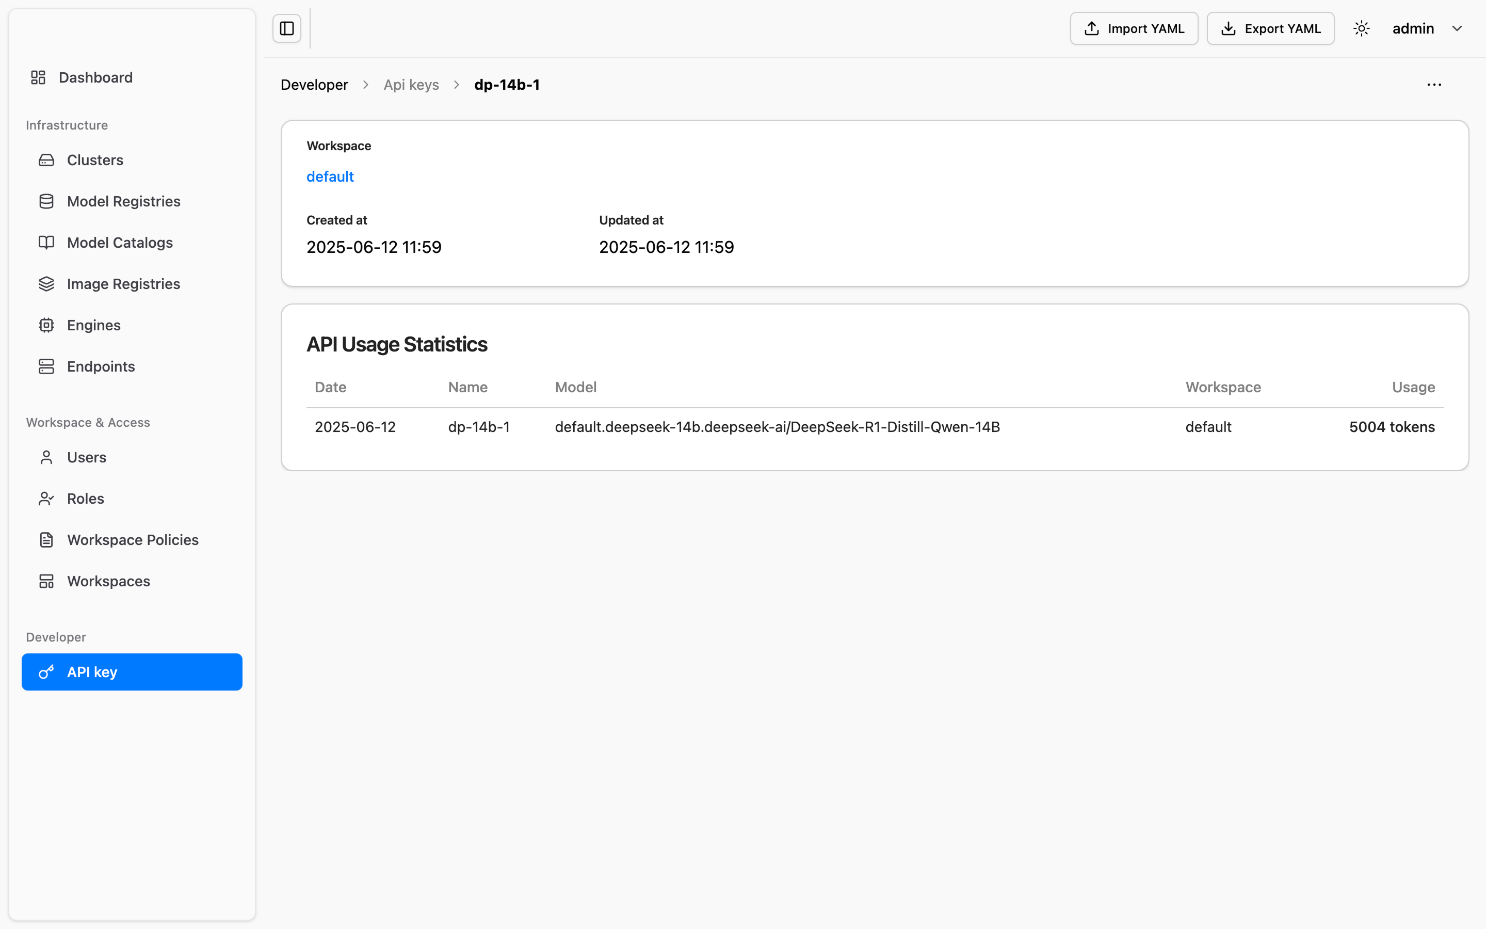
Task: Click the Infrastructure section label
Action: [67, 125]
